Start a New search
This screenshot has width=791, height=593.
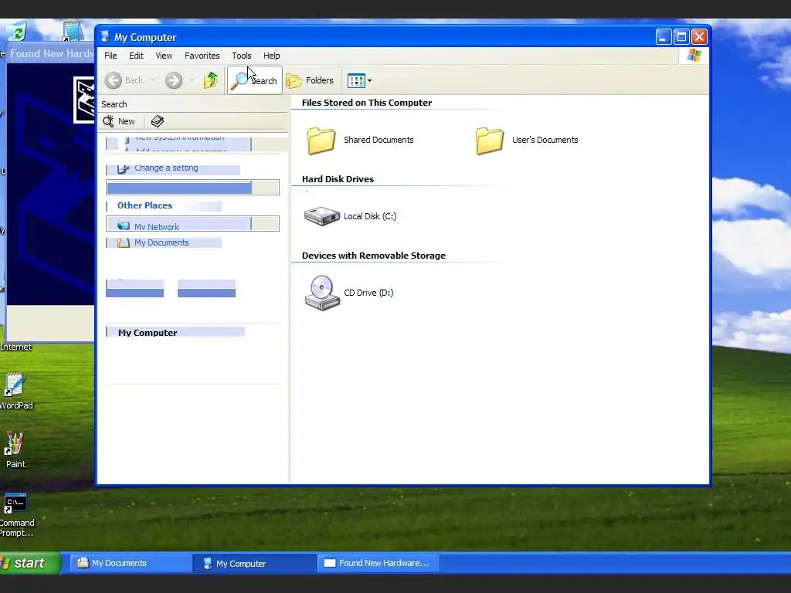[119, 121]
